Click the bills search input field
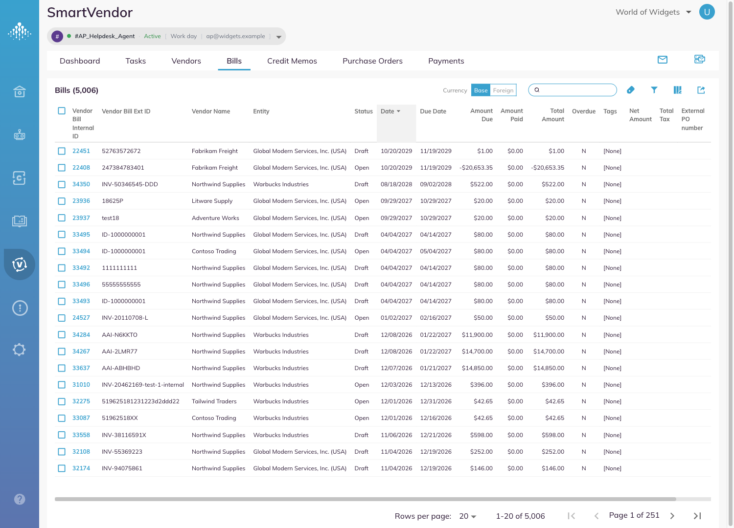The image size is (734, 528). pos(573,90)
